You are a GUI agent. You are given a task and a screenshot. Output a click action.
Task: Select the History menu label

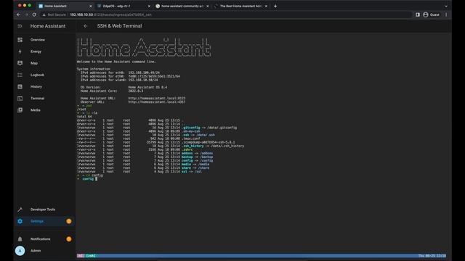click(36, 87)
